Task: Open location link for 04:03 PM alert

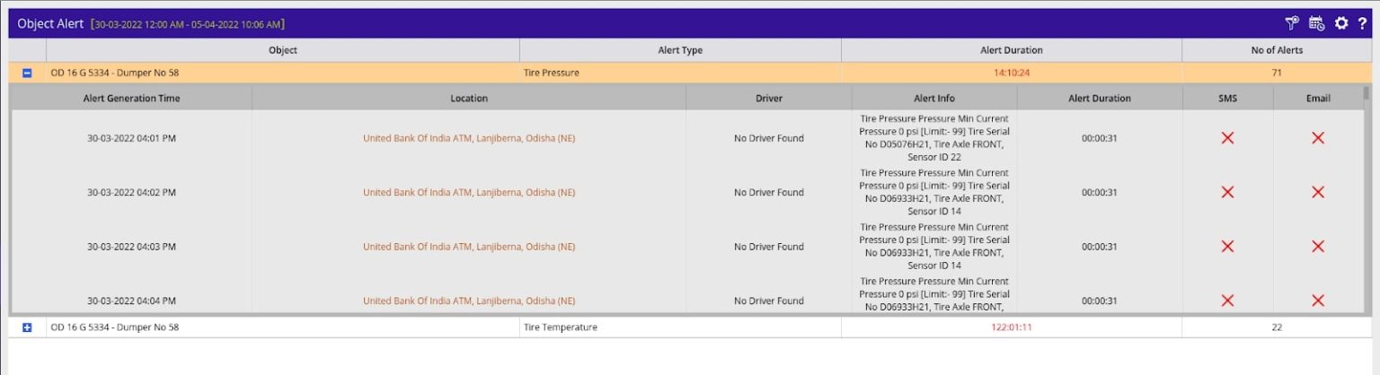Action: pos(469,247)
